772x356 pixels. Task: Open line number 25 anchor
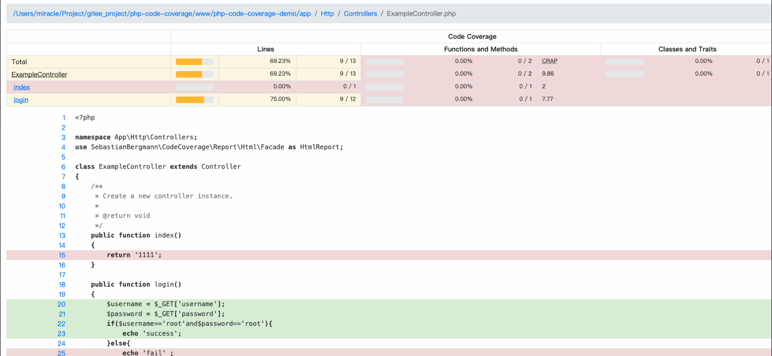click(x=62, y=353)
